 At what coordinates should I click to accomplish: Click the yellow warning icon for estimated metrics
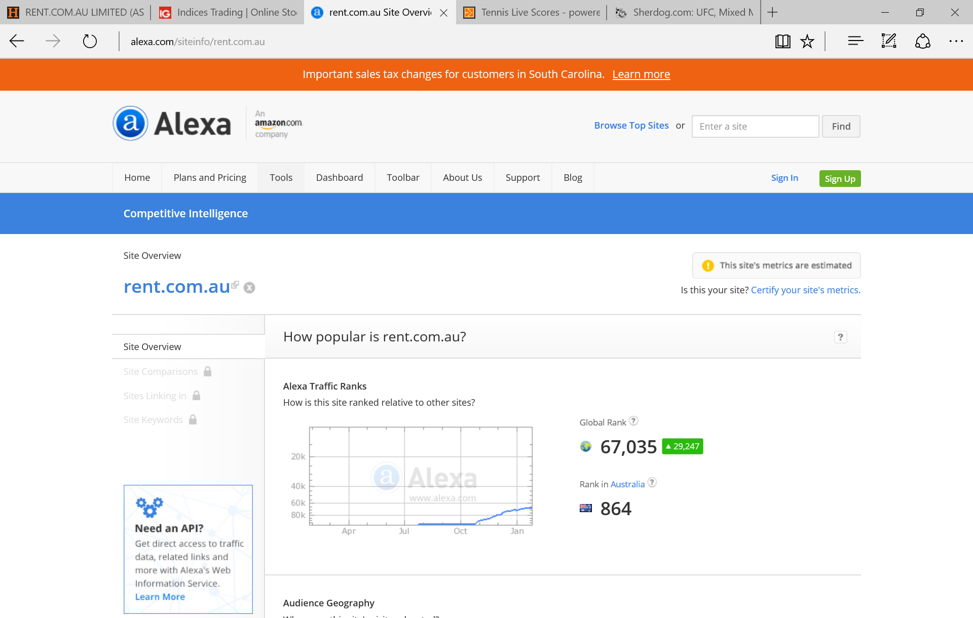(707, 265)
